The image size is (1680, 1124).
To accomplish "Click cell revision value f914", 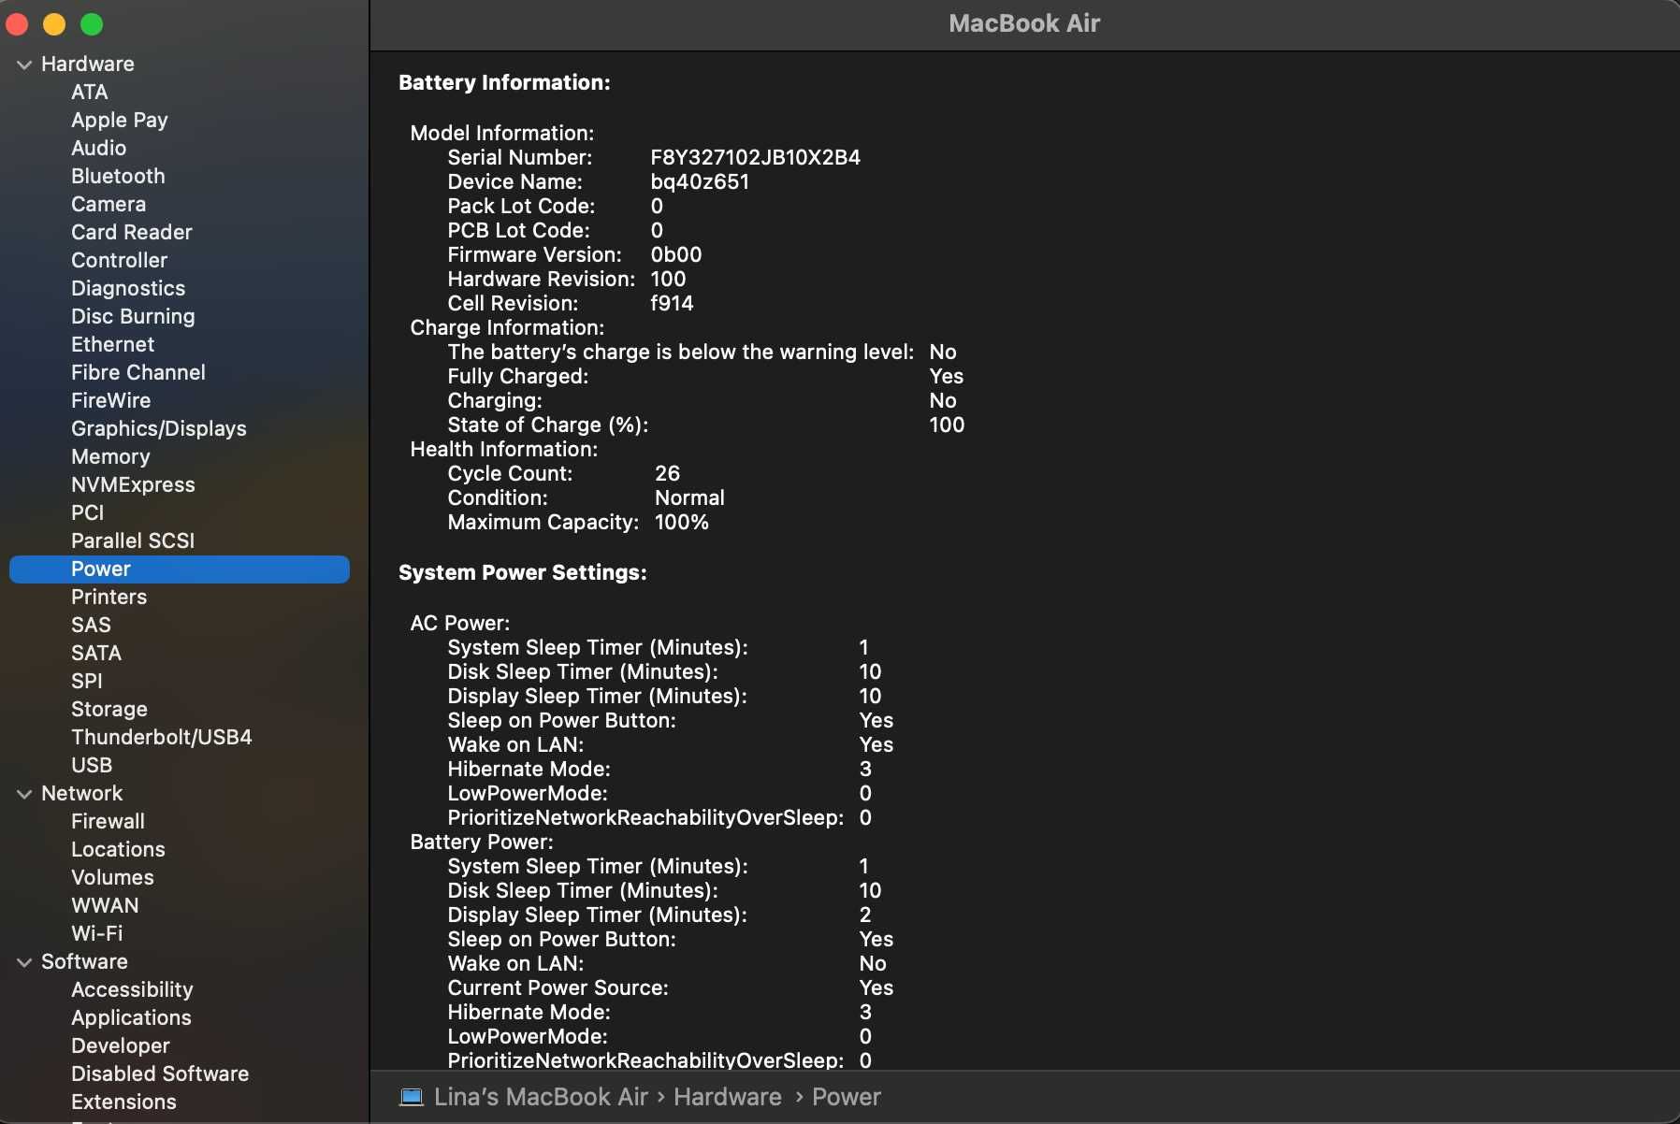I will (672, 303).
